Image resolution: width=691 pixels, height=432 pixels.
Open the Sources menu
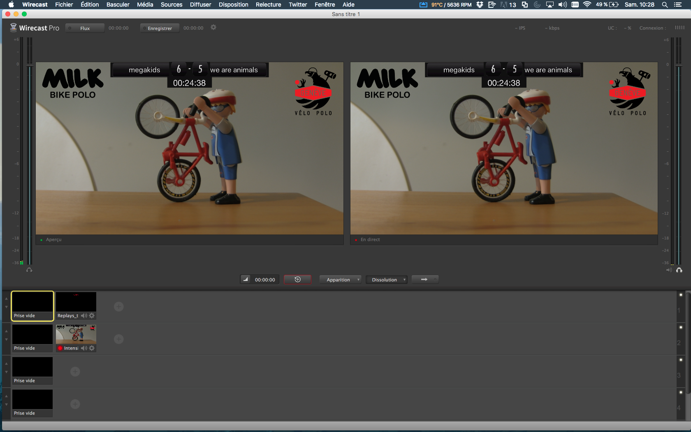(x=171, y=5)
